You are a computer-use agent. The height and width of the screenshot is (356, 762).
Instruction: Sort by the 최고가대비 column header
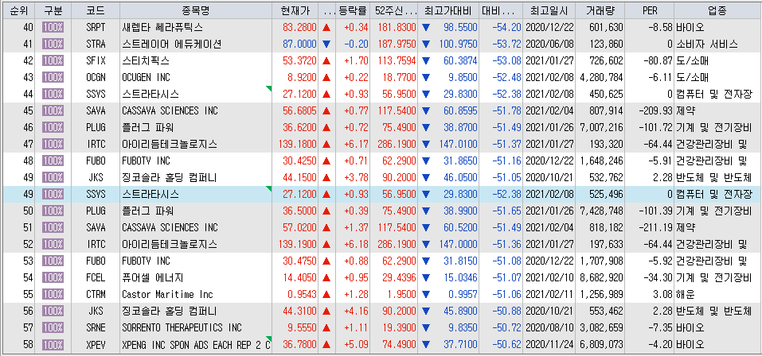(x=448, y=10)
